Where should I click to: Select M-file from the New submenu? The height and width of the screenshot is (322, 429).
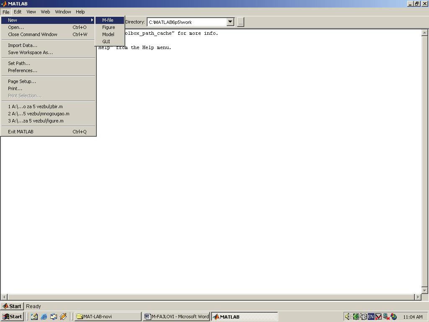coord(110,20)
